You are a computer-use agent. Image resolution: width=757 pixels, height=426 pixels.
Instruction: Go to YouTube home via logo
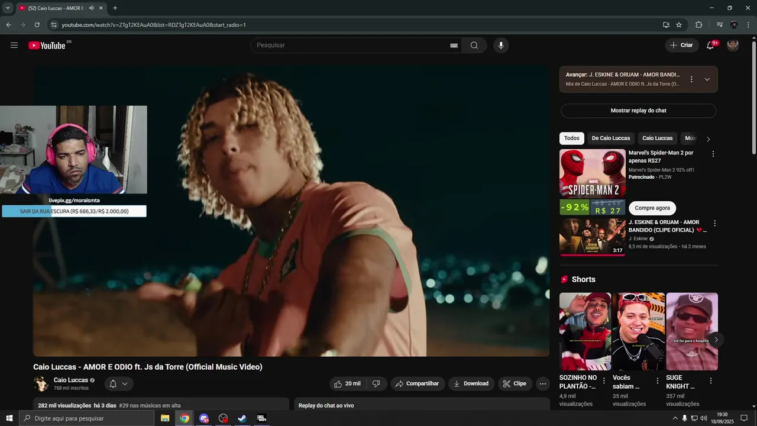47,46
